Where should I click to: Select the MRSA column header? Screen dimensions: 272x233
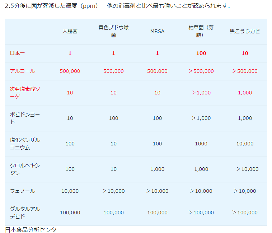pos(157,31)
